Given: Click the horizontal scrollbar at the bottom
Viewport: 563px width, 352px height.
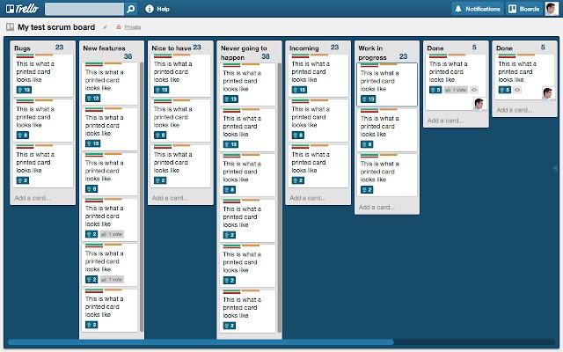Looking at the screenshot, I should [201, 341].
